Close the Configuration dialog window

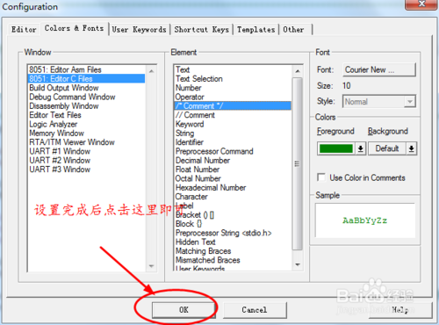pos(421,4)
